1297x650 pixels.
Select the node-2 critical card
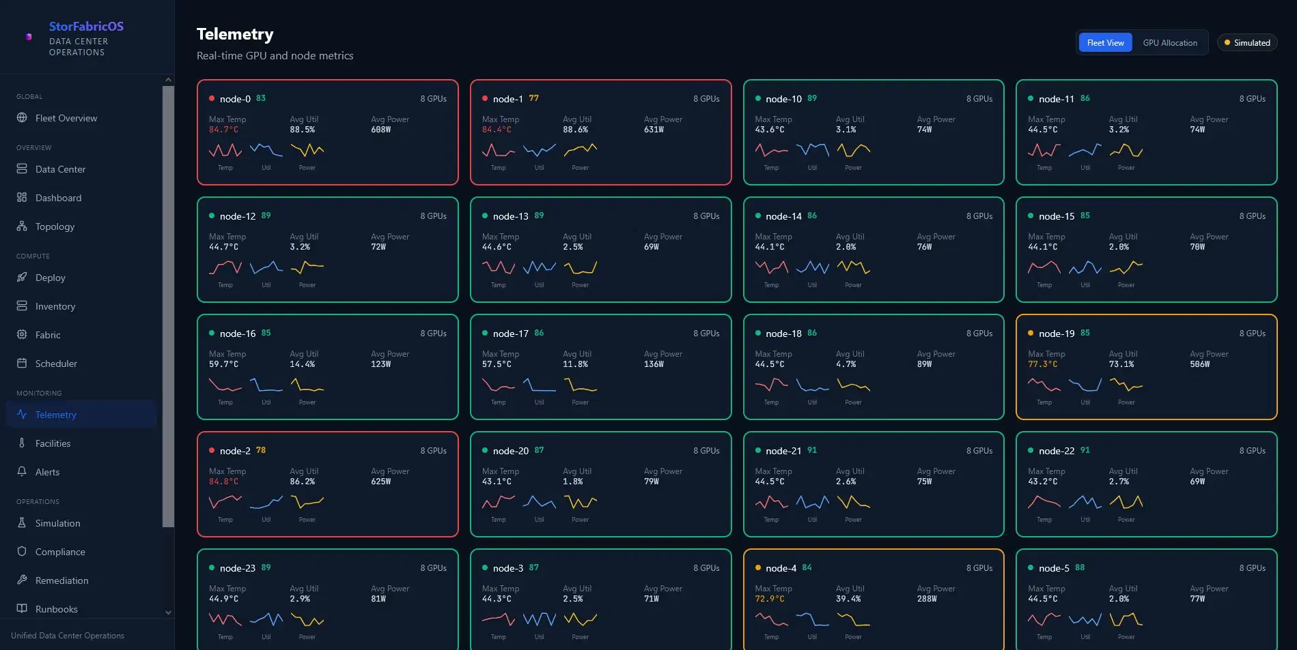point(328,484)
